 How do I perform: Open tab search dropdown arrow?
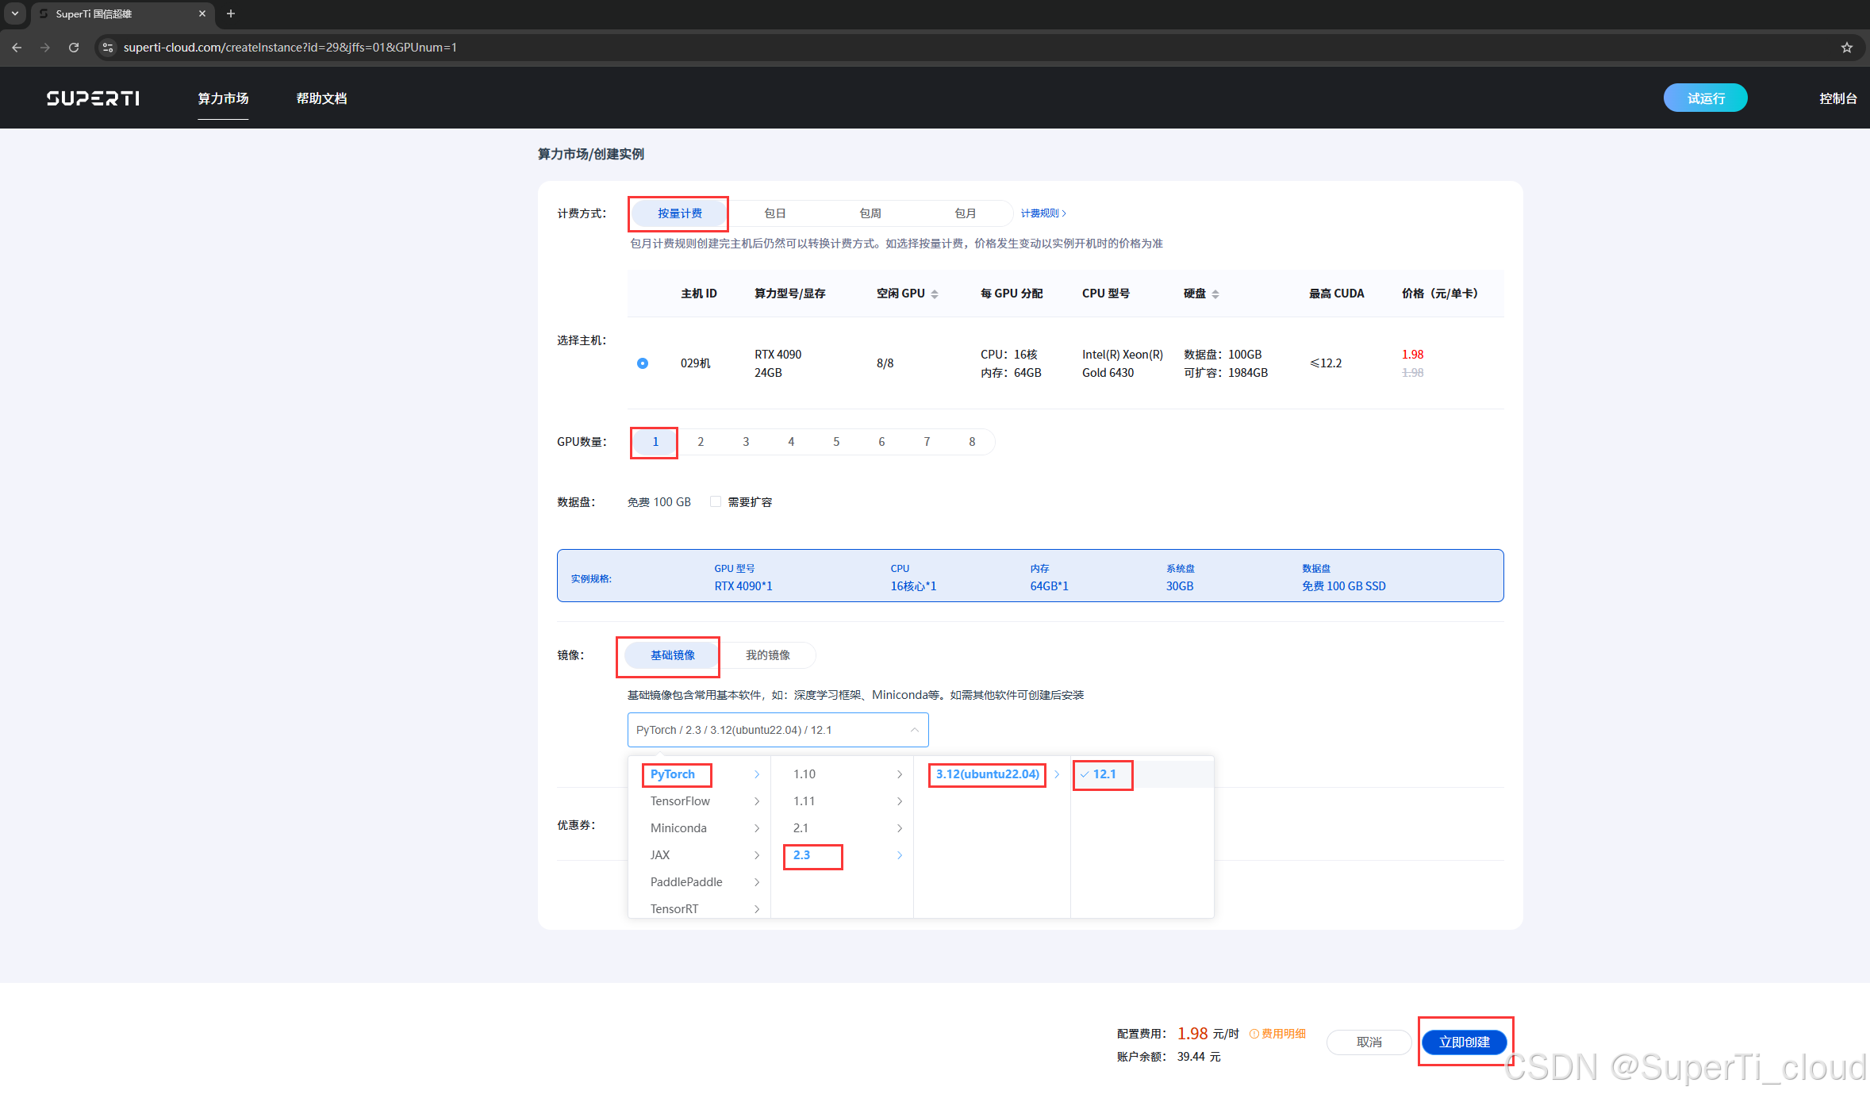(x=15, y=13)
